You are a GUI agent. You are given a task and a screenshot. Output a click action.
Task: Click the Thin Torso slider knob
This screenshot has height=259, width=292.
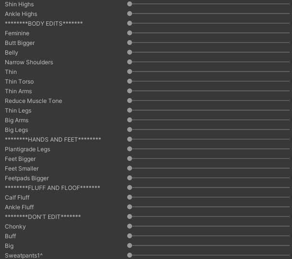130,81
